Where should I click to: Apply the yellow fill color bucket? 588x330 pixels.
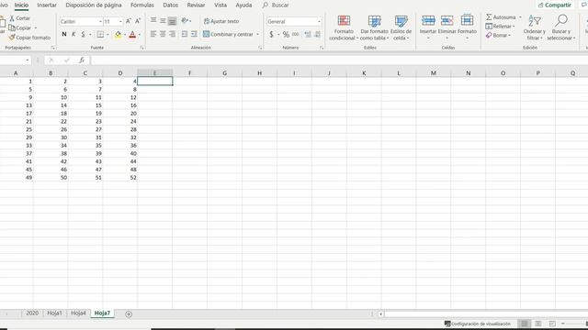119,35
